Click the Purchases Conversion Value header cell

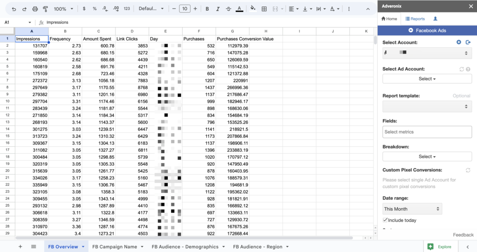[x=232, y=39]
